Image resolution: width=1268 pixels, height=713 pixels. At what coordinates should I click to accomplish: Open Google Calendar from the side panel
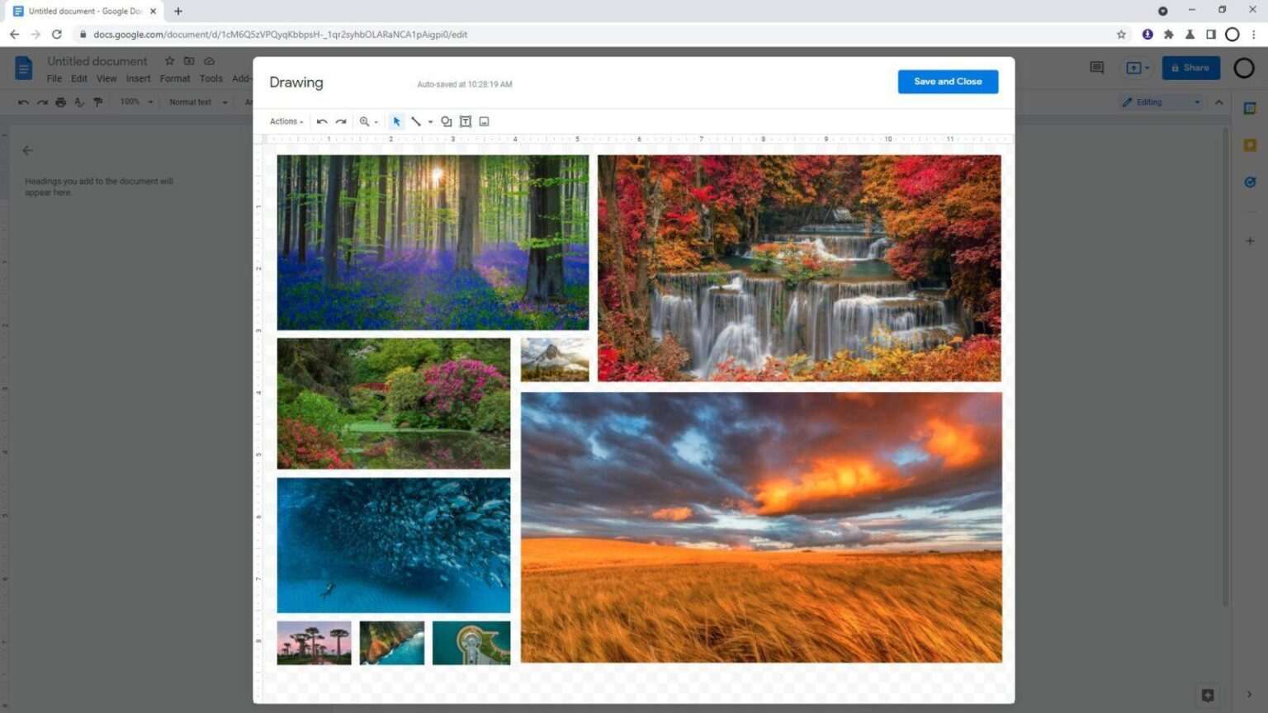point(1250,107)
